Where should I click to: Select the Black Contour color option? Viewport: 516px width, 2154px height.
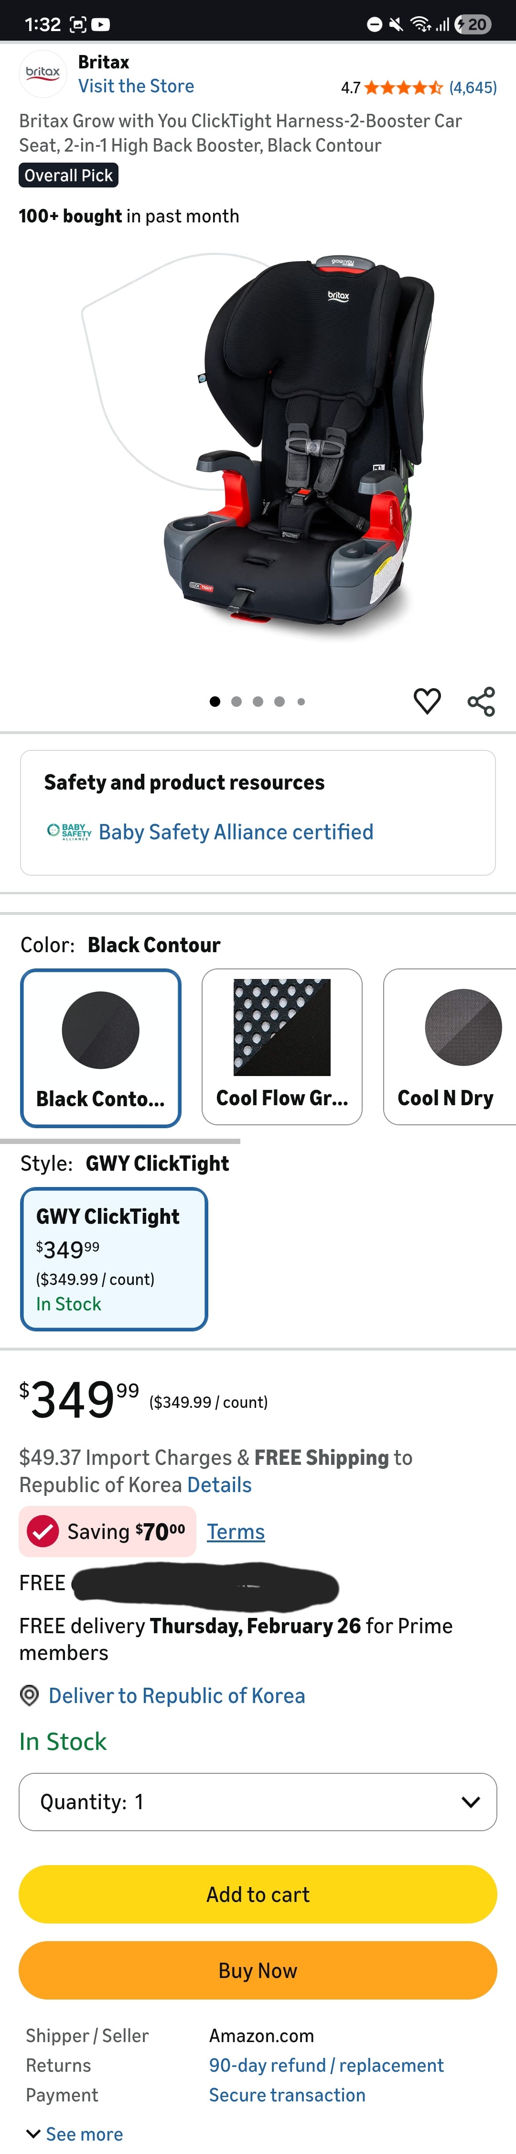[x=100, y=1047]
